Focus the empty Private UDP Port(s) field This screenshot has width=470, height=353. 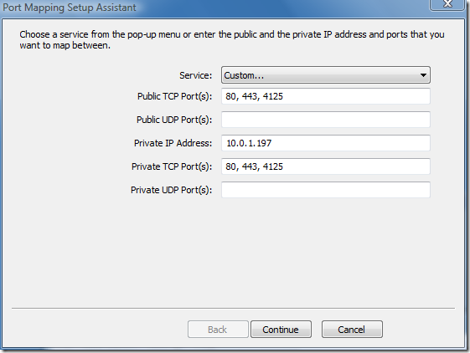326,190
